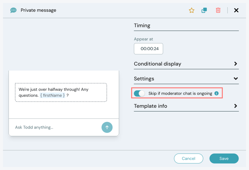Mark the message as favorite with the star icon
Image resolution: width=249 pixels, height=170 pixels.
pos(191,10)
